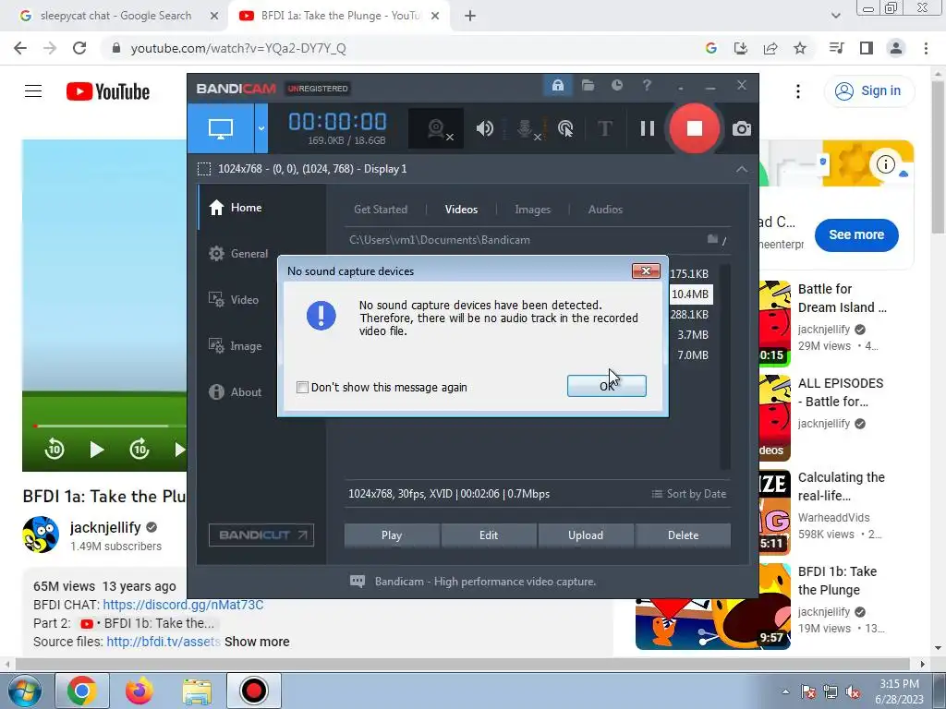Open the discord.gg/nMat73C link
The image size is (946, 709).
tap(183, 605)
